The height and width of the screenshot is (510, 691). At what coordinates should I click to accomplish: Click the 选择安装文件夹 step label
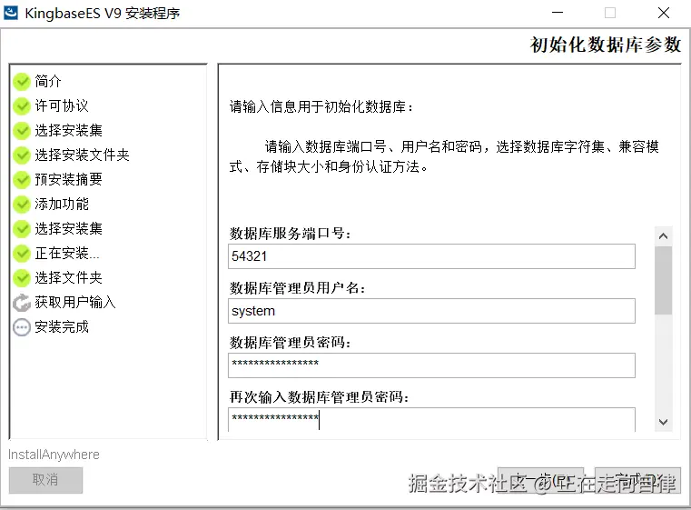coord(82,155)
